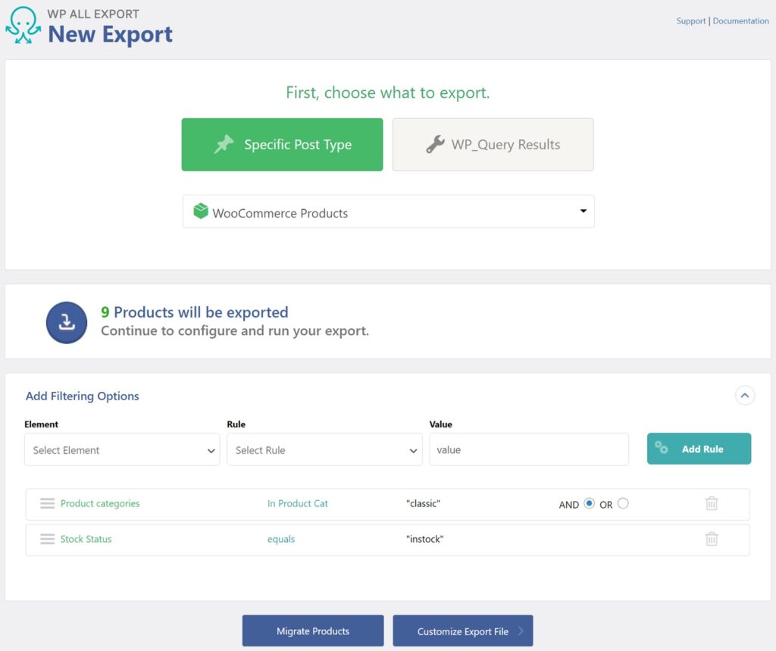The image size is (776, 651).
Task: Open the Documentation link
Action: click(x=740, y=20)
